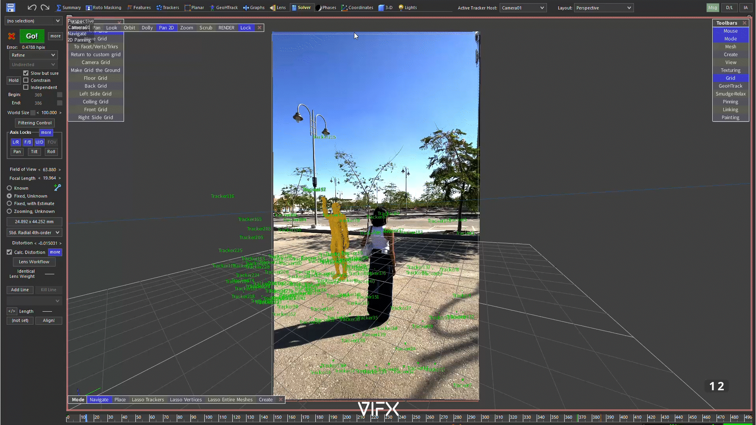Open the 3-D room

point(385,7)
